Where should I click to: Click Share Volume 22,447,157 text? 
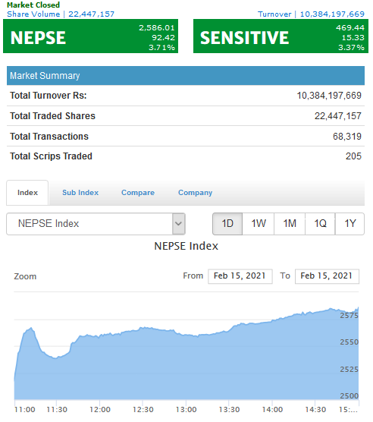pyautogui.click(x=61, y=14)
